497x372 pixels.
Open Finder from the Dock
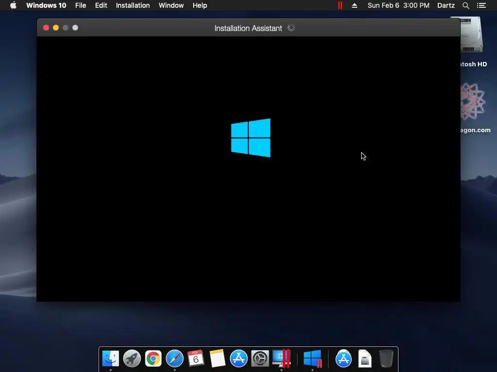[111, 358]
